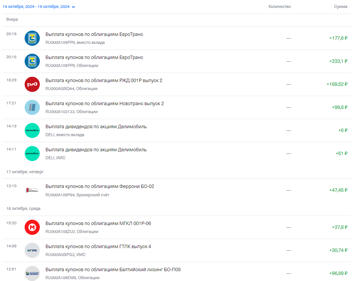Click the amount +6 ₽
354x281 pixels.
[343, 130]
